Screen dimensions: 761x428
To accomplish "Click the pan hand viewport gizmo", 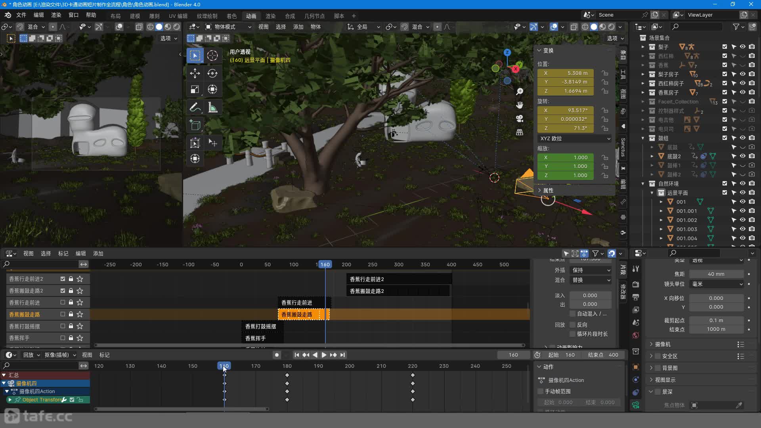I will point(520,105).
